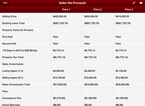The image size is (145, 106).
Task: Tap the 179 Days in 2013 row label
Action: click(20, 50)
